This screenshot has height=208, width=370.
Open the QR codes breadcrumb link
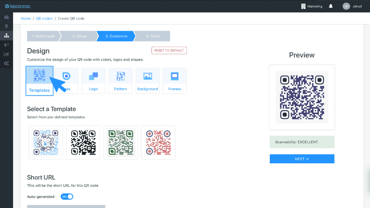click(44, 18)
